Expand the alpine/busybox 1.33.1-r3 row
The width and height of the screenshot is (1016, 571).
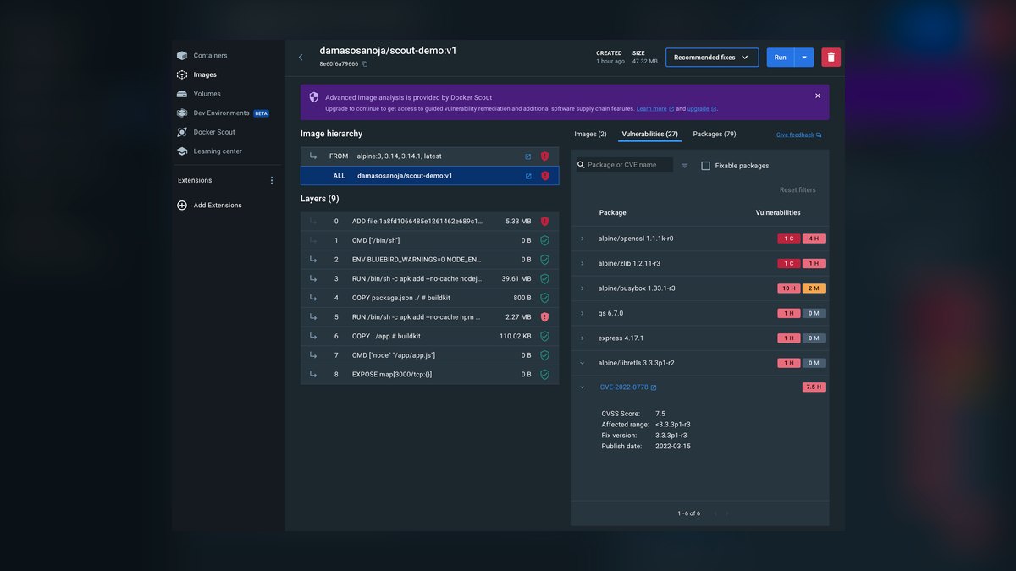coord(583,288)
